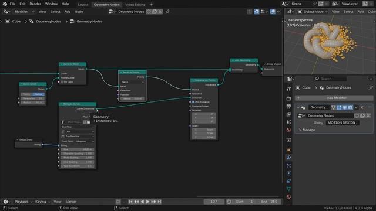Click the MOTION DESIGN string field

[343, 122]
